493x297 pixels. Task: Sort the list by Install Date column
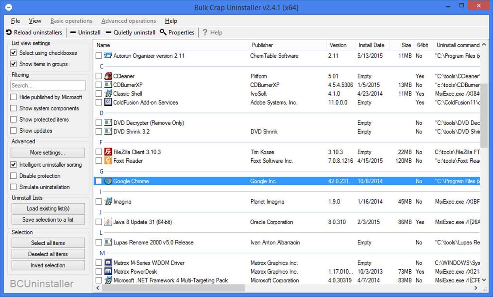[x=371, y=45]
